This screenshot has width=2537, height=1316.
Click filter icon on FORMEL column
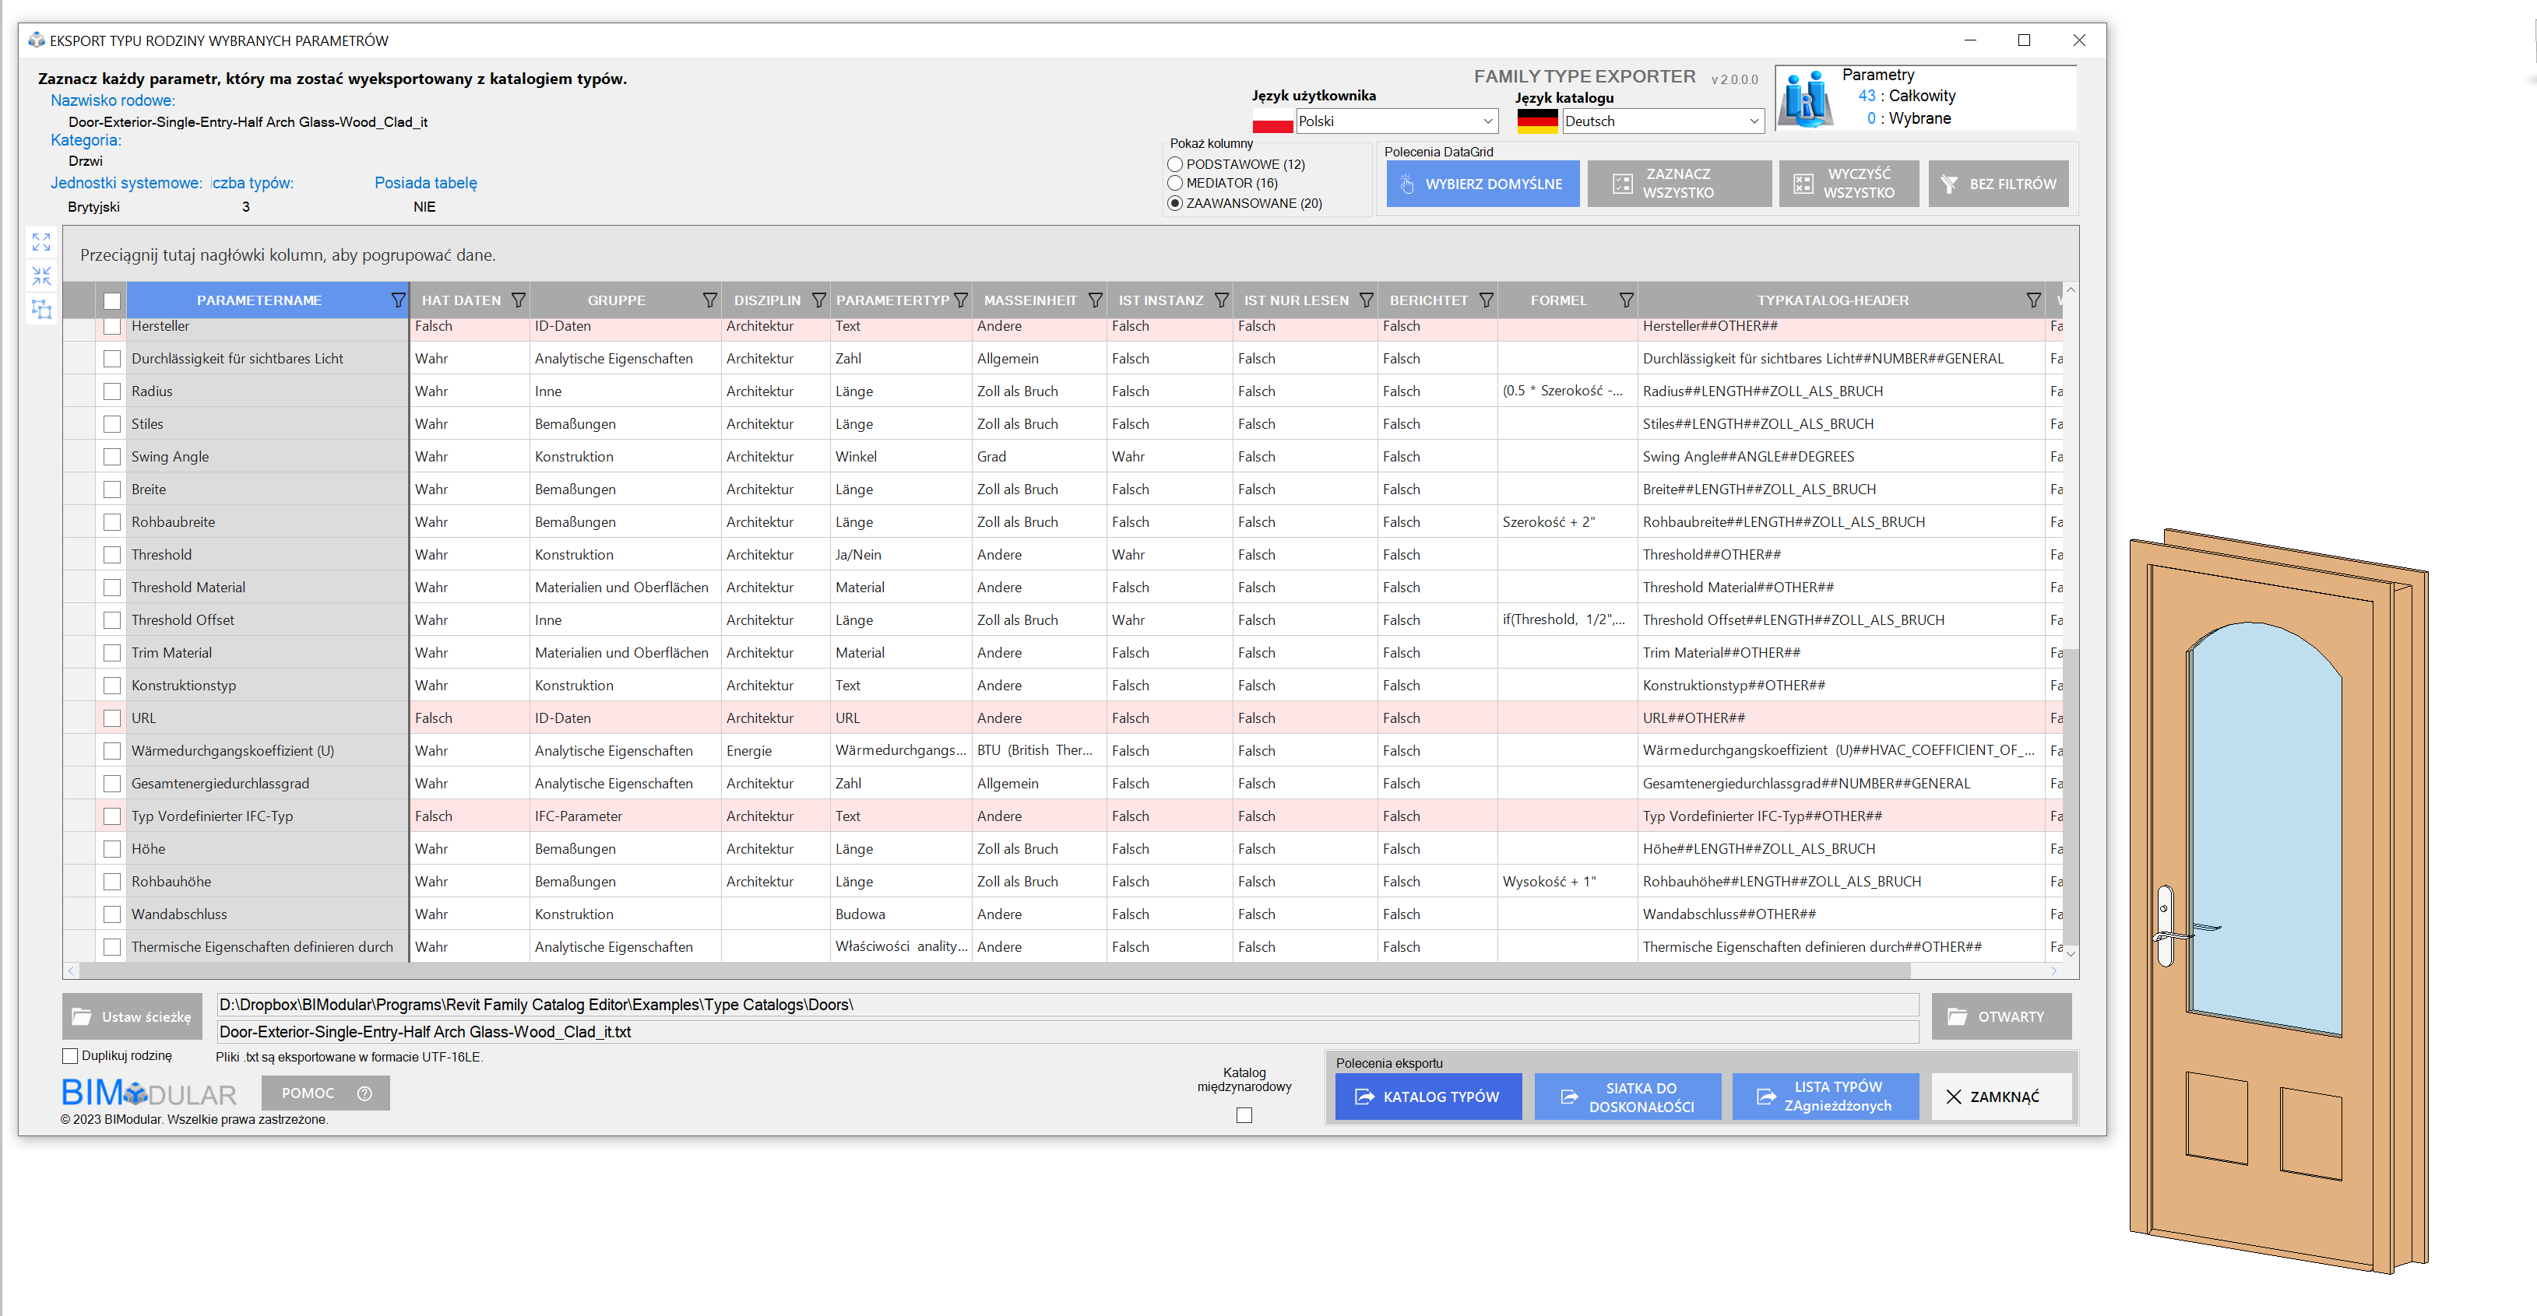tap(1626, 300)
